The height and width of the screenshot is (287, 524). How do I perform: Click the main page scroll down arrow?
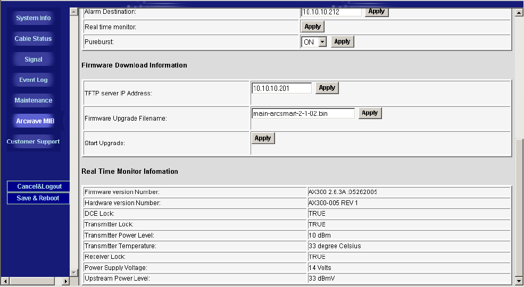tap(519, 281)
